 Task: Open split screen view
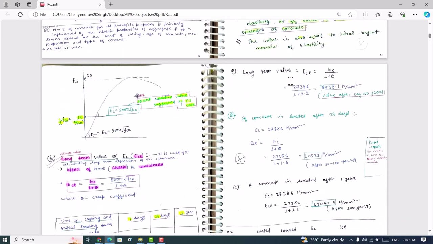(x=365, y=14)
